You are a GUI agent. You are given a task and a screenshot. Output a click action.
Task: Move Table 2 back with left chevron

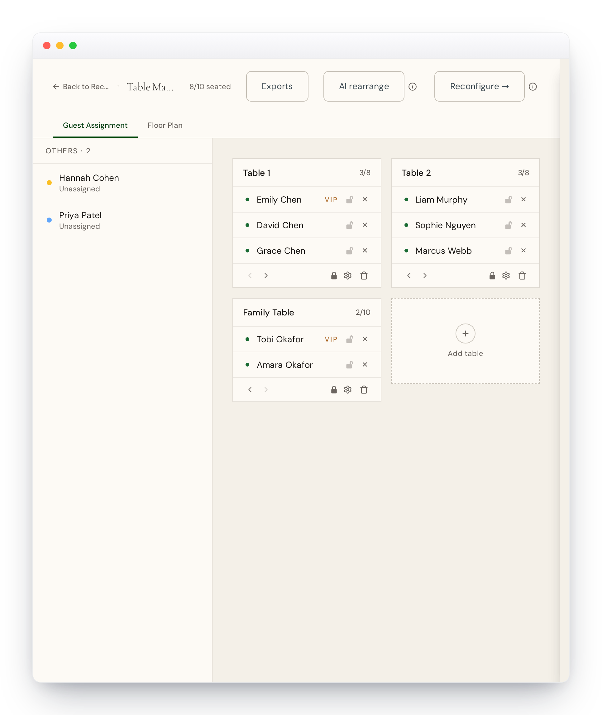coord(409,276)
